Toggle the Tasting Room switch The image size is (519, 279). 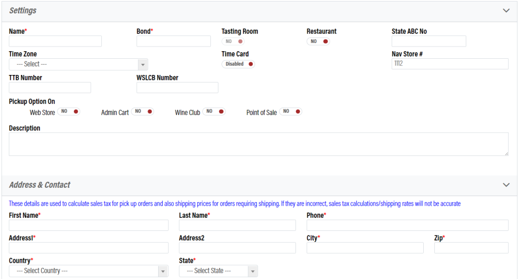click(233, 42)
